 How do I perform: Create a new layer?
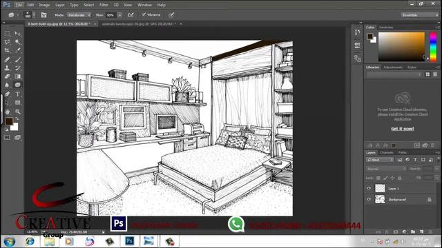(421, 231)
